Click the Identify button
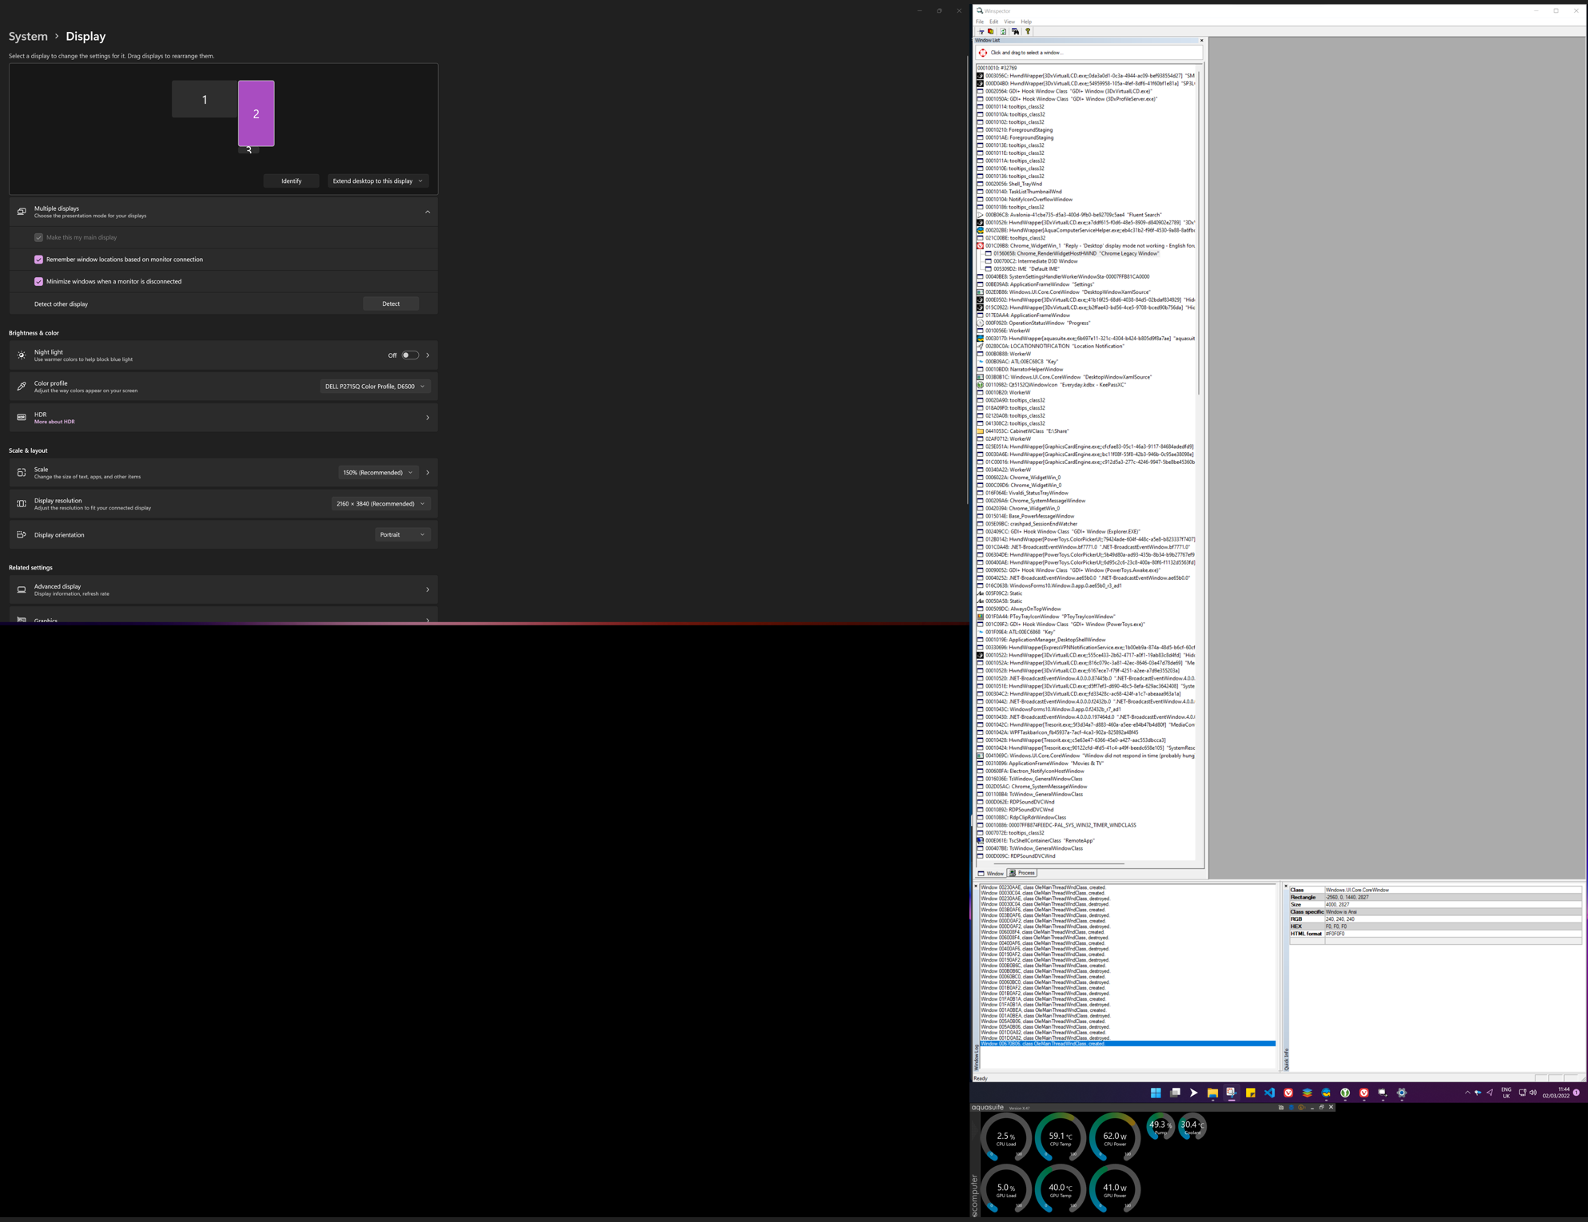This screenshot has height=1222, width=1588. tap(291, 181)
